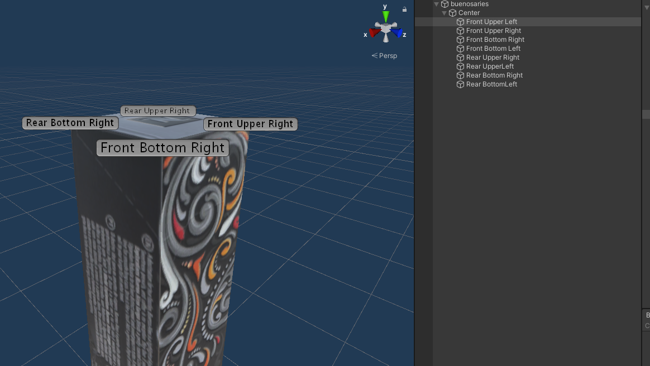Select Rear Bottom Right in hierarchy

point(494,75)
